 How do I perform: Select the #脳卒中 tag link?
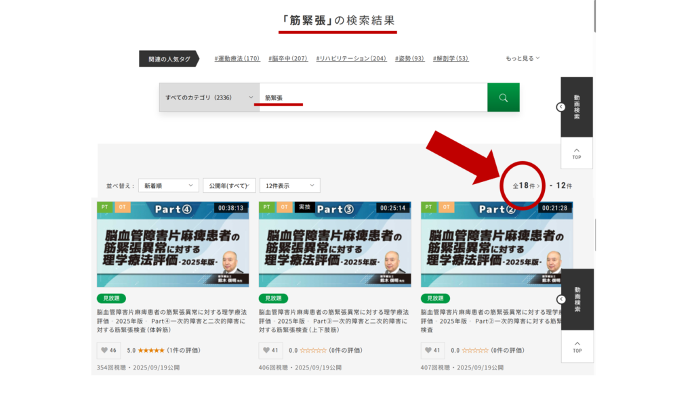pos(288,58)
